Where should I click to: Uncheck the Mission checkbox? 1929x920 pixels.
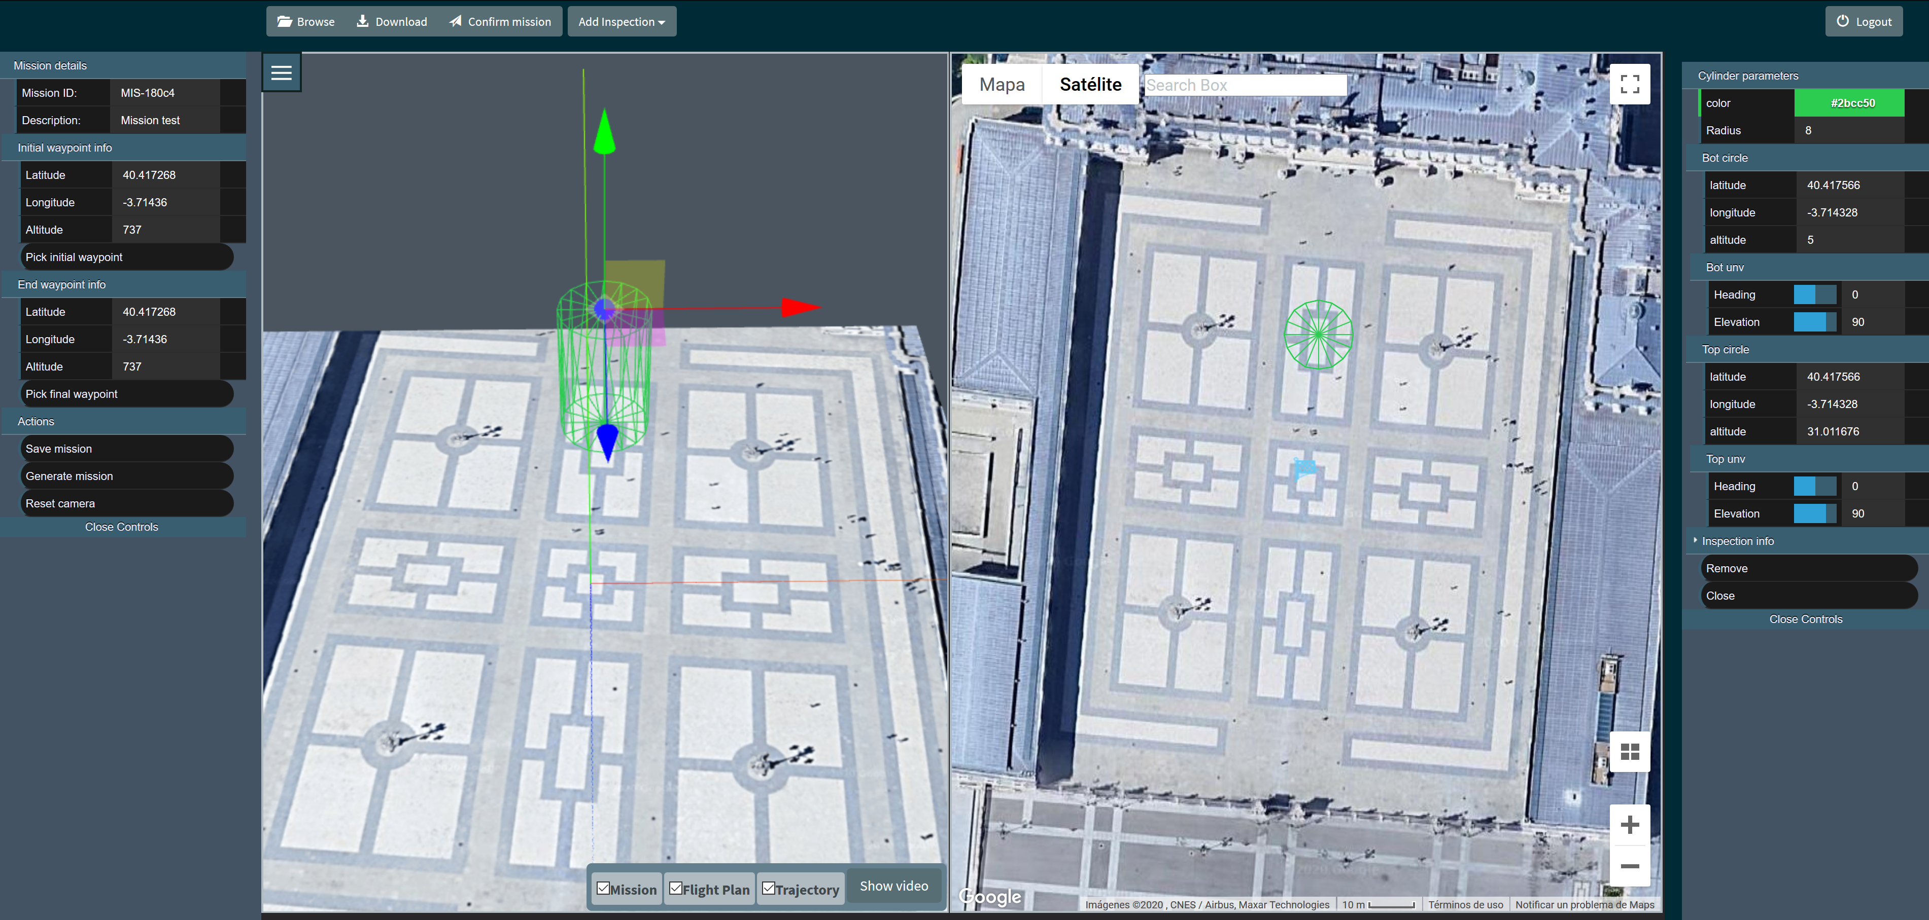(604, 889)
